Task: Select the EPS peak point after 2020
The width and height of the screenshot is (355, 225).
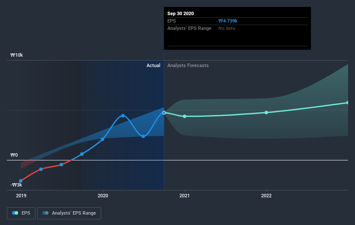Action: 123,116
